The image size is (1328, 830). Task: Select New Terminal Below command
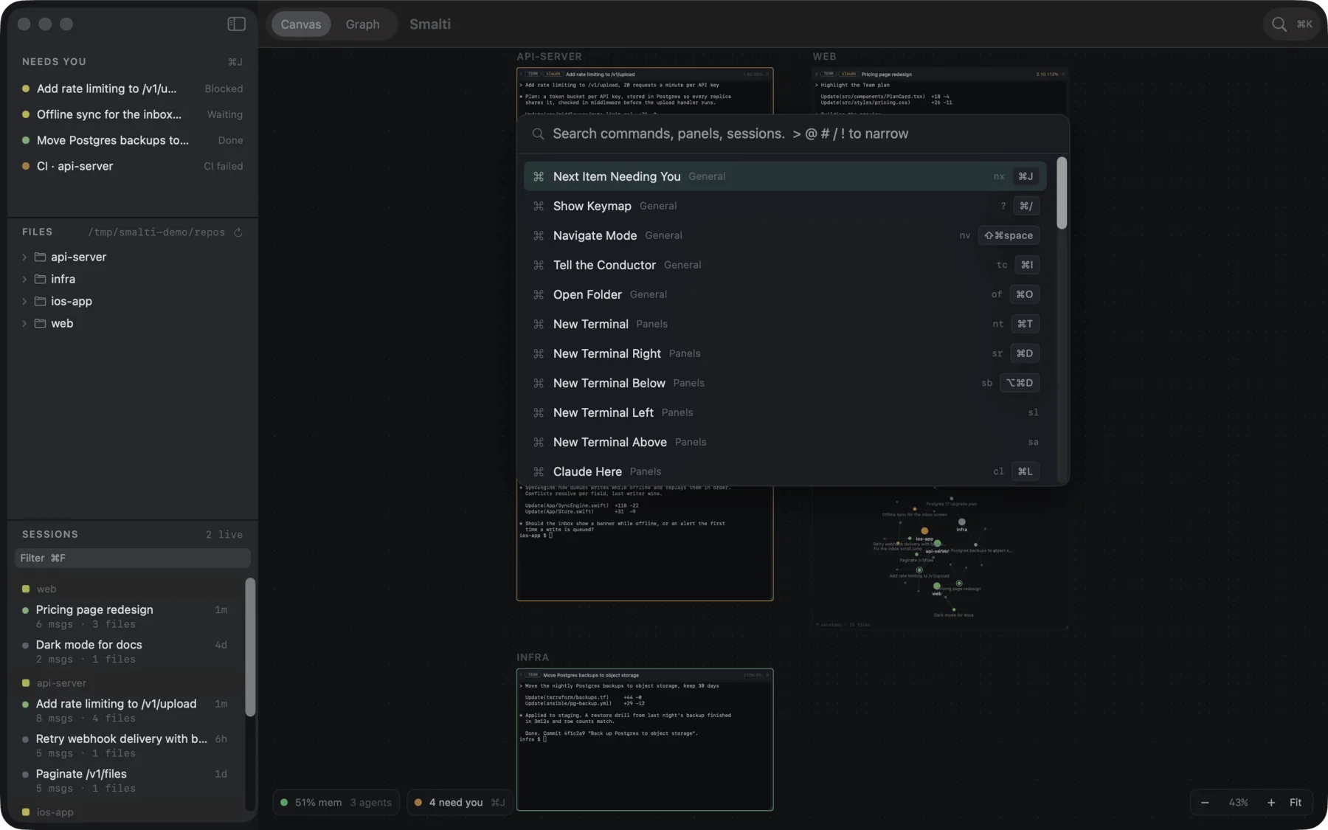(785, 383)
